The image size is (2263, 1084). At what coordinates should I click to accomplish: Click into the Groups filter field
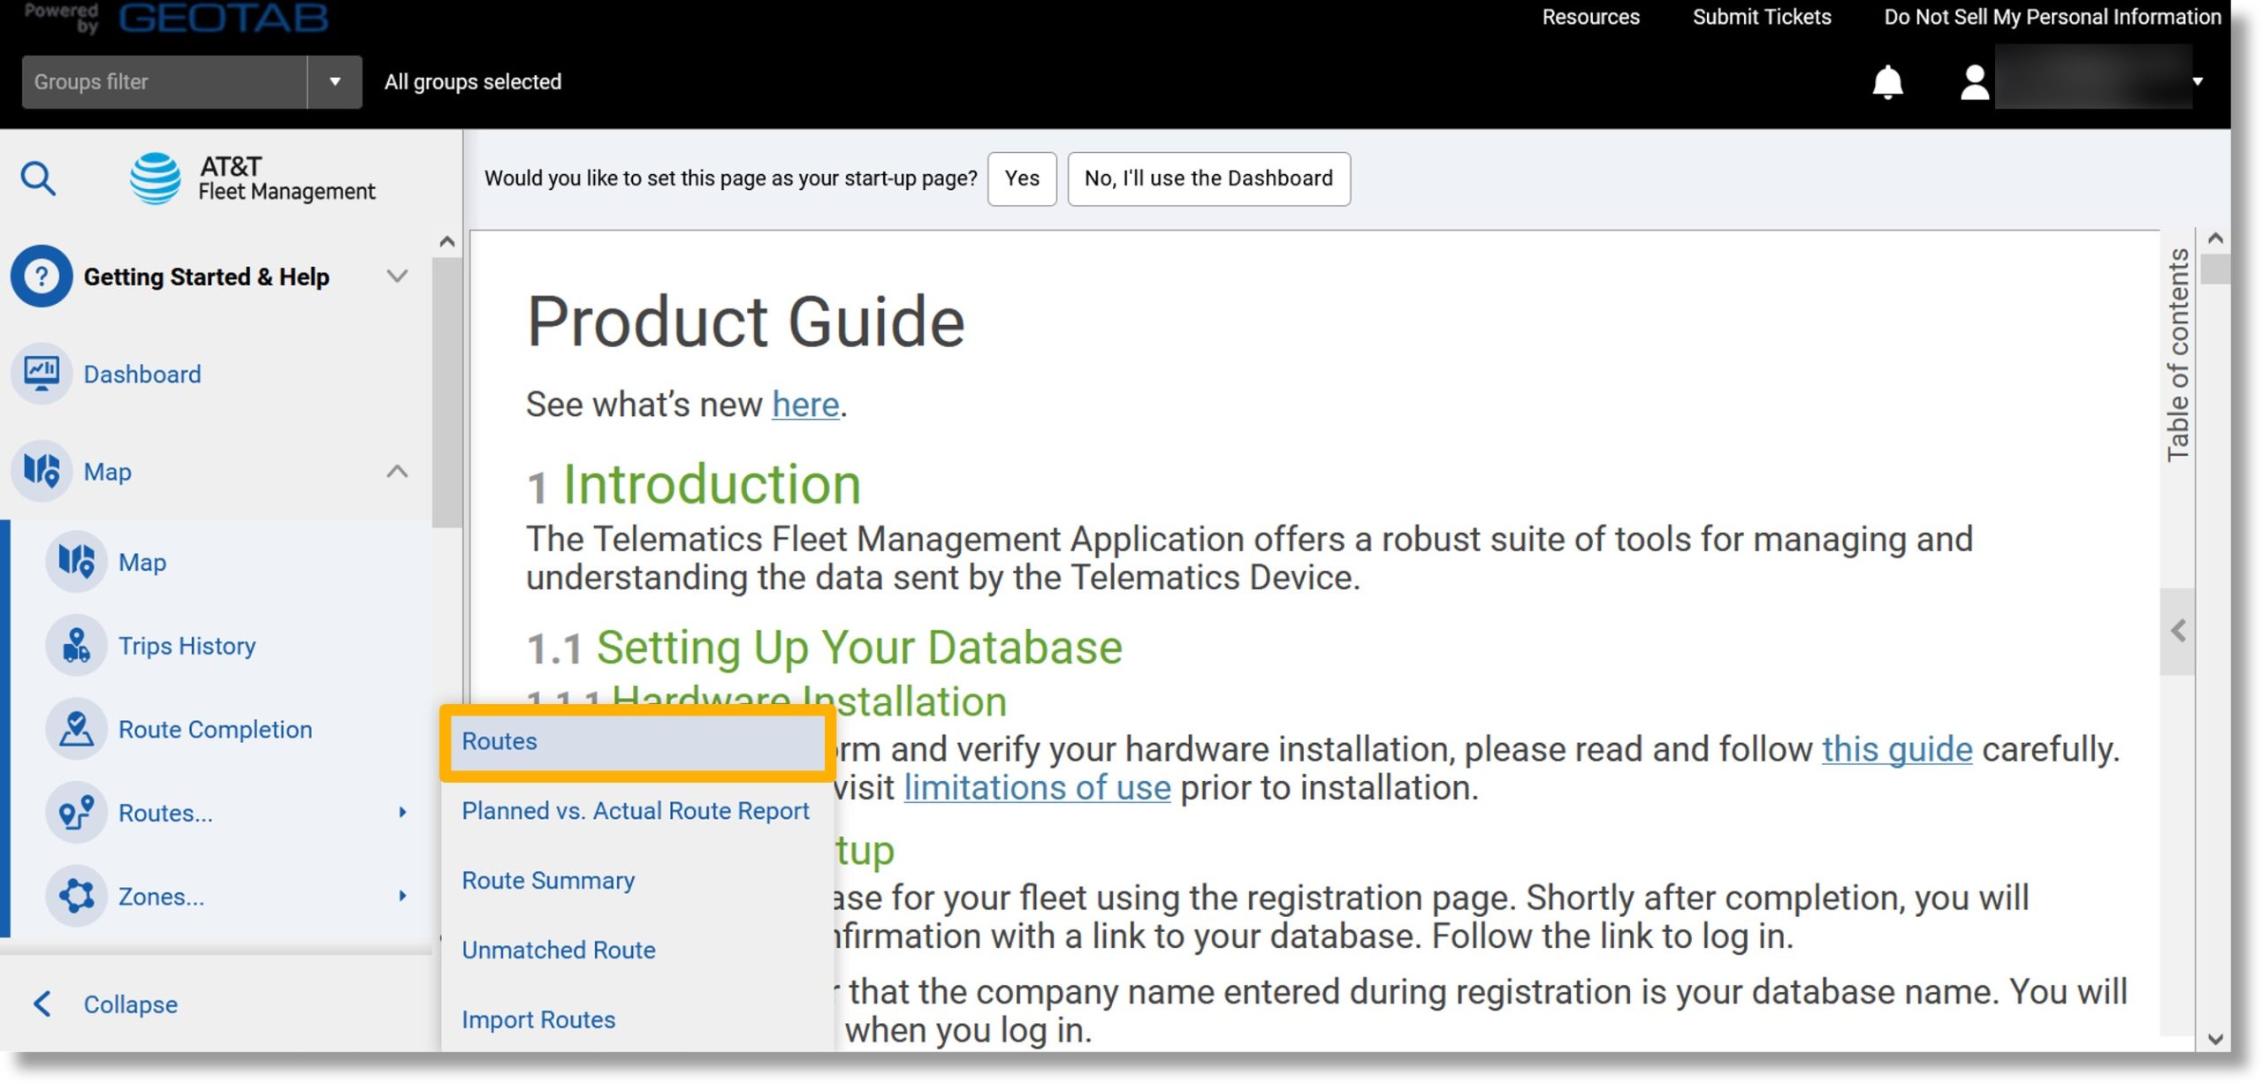(x=164, y=82)
